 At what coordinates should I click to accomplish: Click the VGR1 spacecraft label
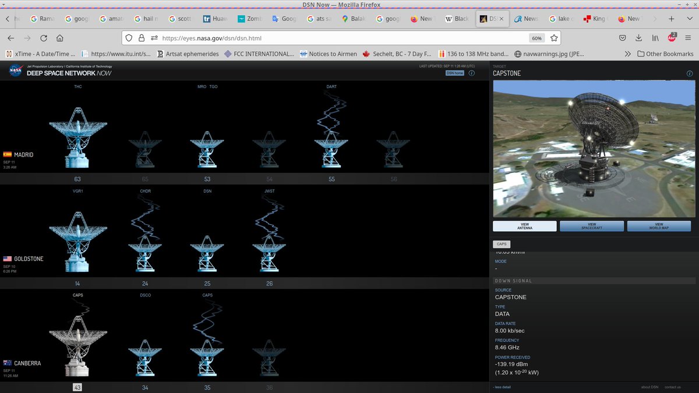click(78, 191)
